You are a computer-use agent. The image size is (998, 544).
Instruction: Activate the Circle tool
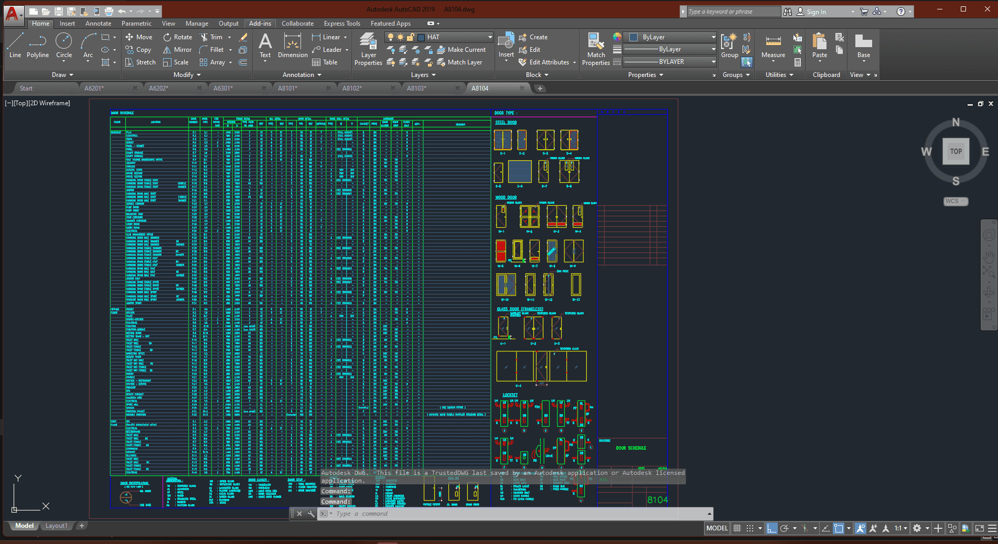[63, 47]
